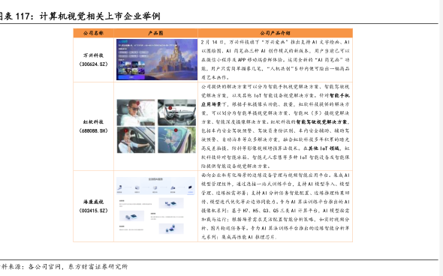Viewport: 443px width, 276px height.
Task: Open the driver with sunglasses photo
Action: pos(136,112)
